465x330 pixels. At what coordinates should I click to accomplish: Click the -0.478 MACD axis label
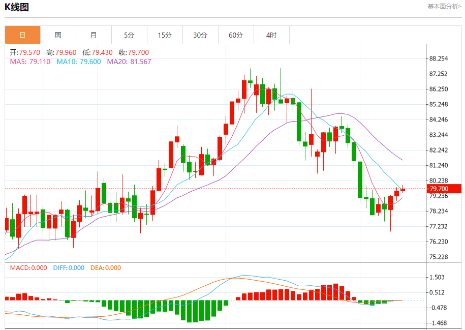pos(437,308)
